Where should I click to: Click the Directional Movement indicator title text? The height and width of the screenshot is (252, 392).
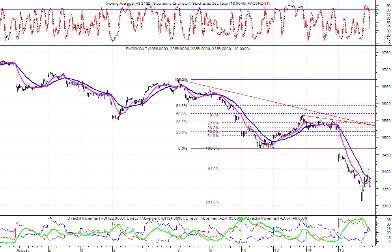188,218
